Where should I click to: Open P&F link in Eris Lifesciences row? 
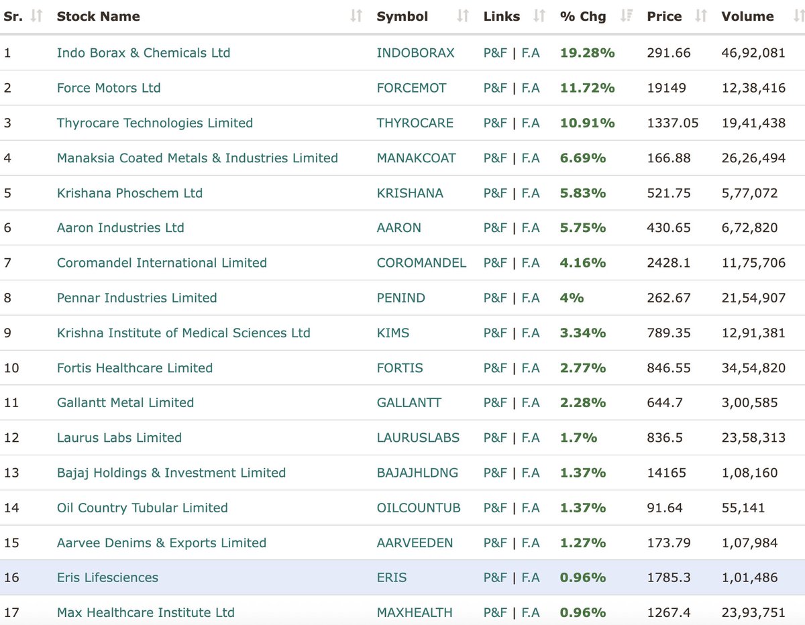[x=495, y=577]
